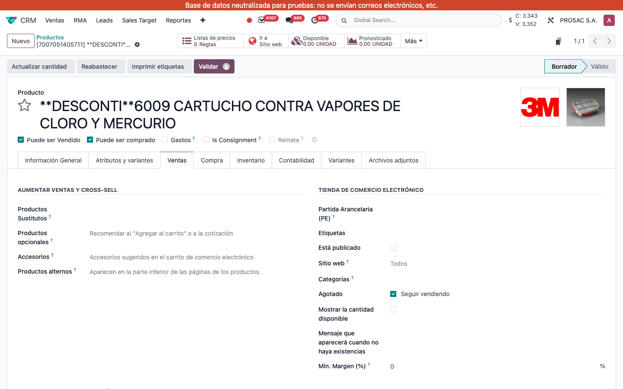Switch to Contabilidad tab
Screen dimensions: 623x389
(x=297, y=160)
